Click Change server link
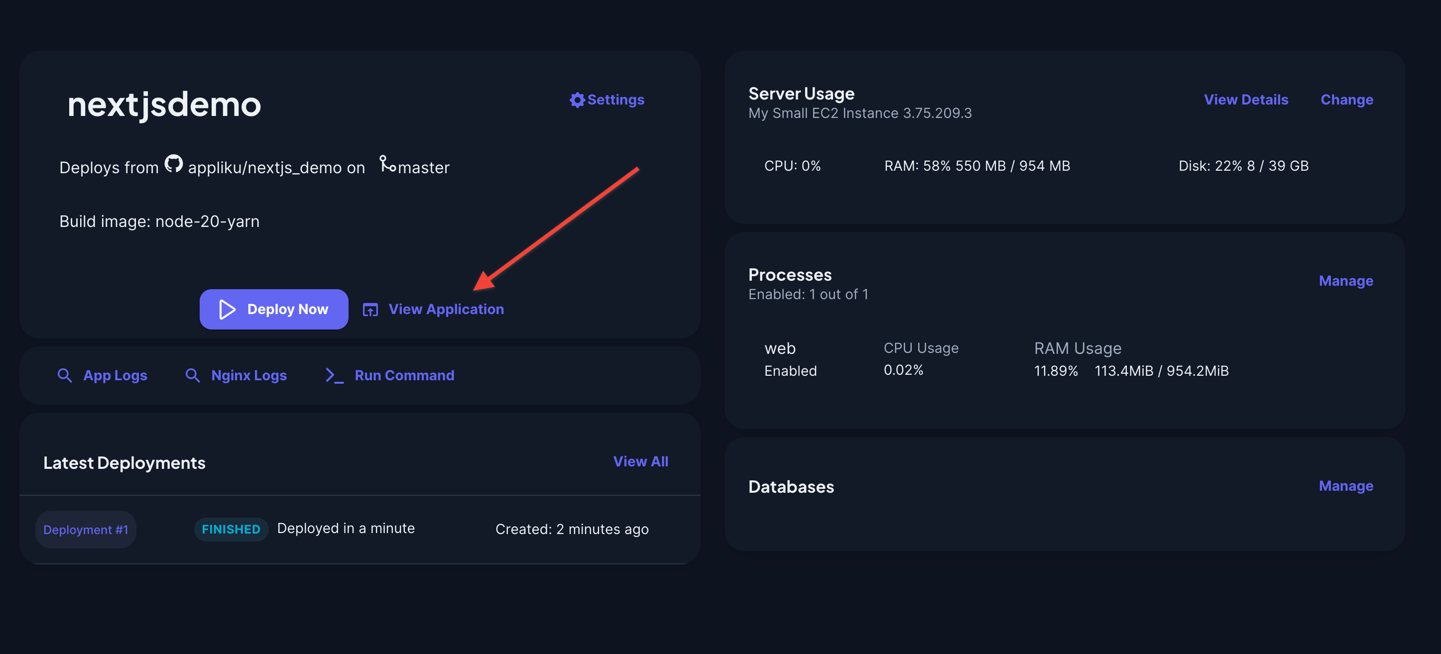Viewport: 1441px width, 654px height. [1346, 100]
